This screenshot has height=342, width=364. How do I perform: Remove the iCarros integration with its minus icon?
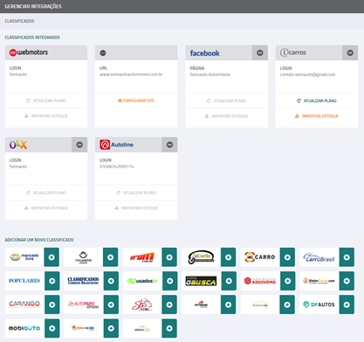[350, 52]
